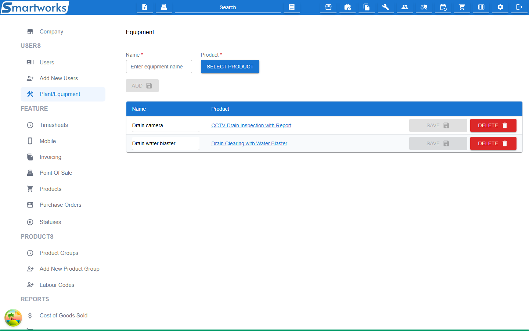The image size is (529, 331).
Task: Open Point Of Sale settings
Action: tap(63, 173)
